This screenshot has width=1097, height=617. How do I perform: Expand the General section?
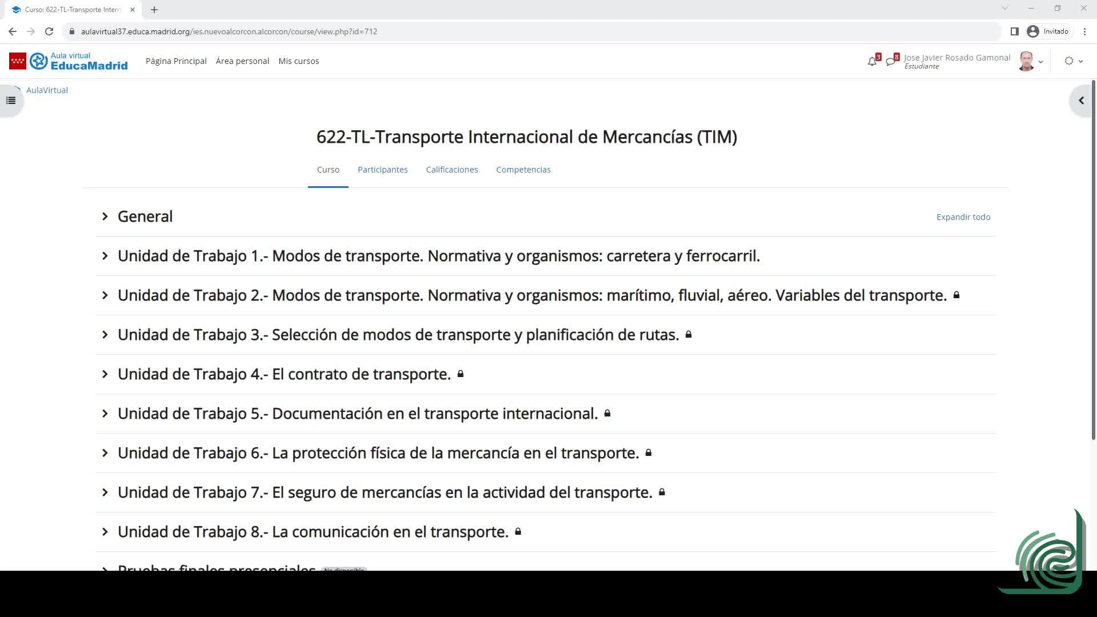pos(105,217)
